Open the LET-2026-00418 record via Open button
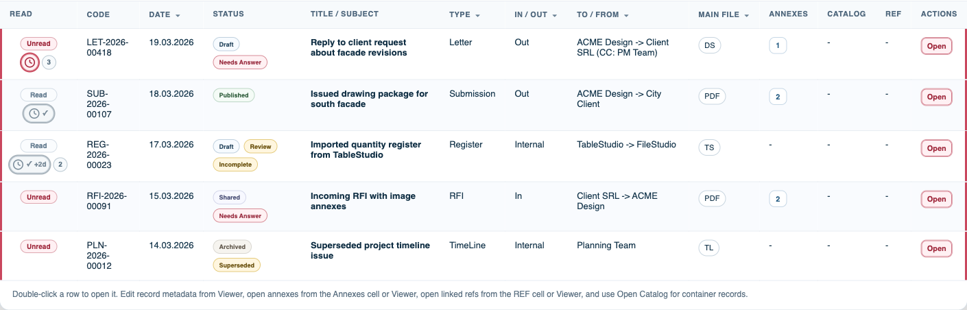967x310 pixels. tap(936, 46)
